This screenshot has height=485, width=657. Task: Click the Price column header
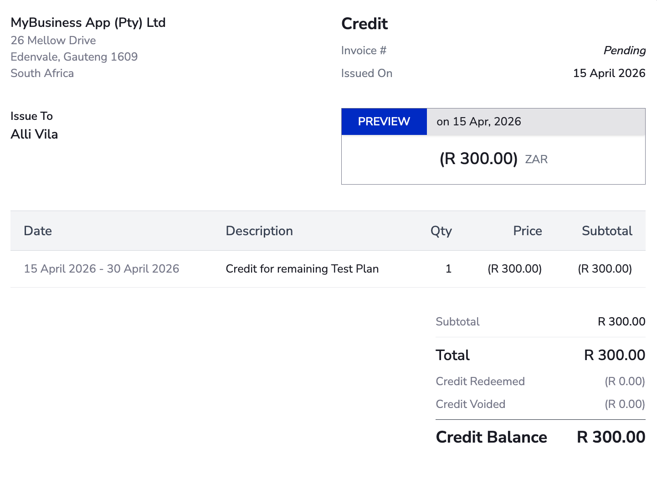click(527, 231)
